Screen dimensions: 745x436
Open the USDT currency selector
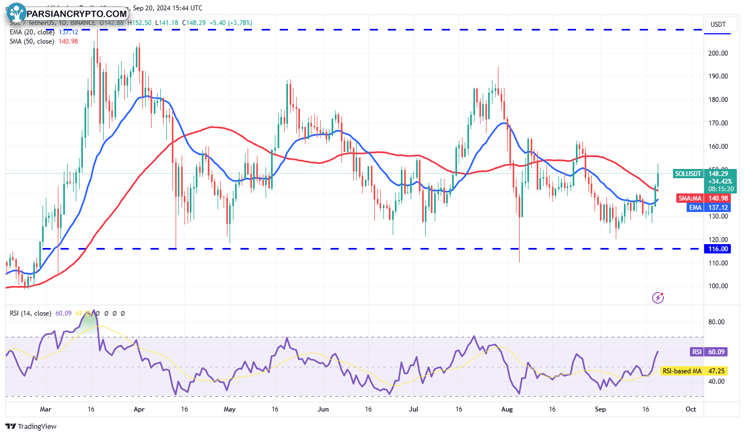[x=717, y=25]
